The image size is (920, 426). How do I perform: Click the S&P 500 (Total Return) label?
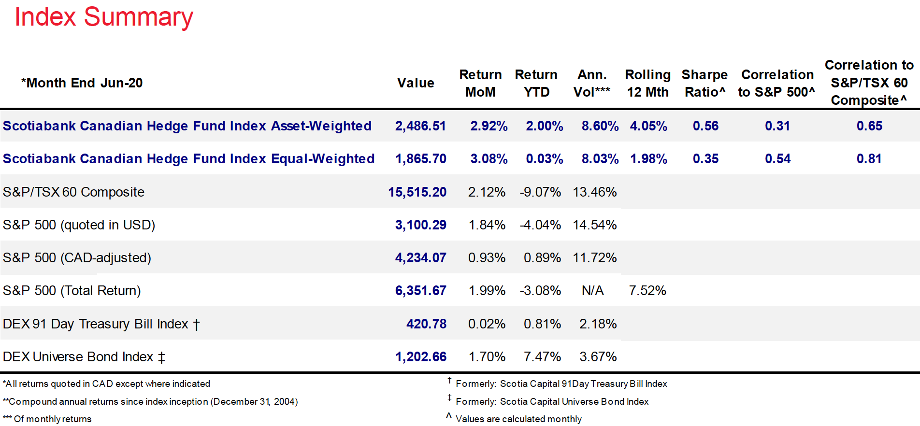click(x=72, y=291)
